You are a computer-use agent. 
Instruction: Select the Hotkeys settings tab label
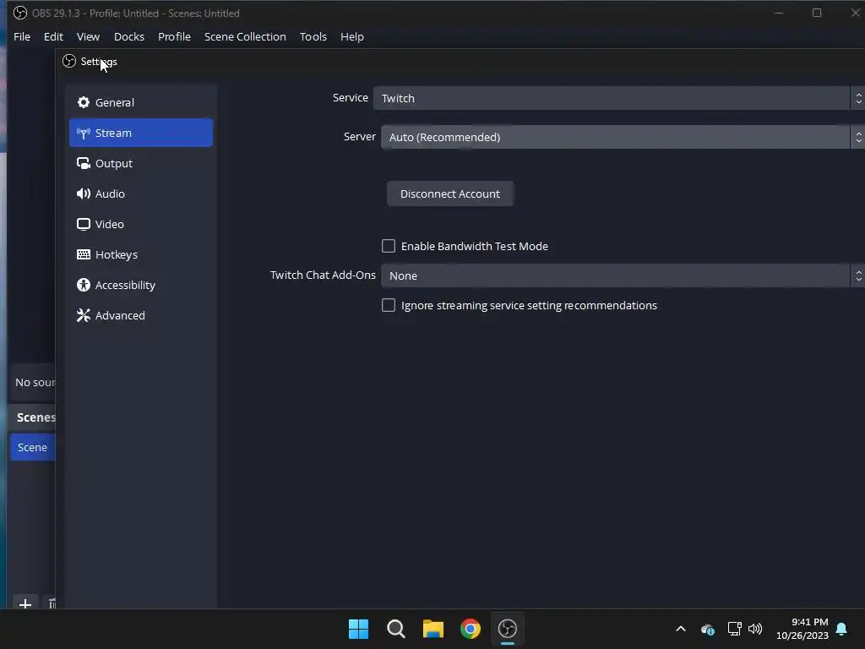117,254
